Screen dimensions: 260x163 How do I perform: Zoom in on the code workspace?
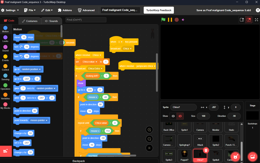[x=149, y=130]
